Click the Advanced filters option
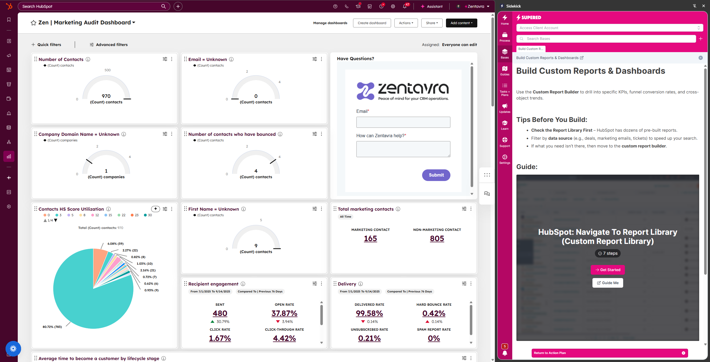The height and width of the screenshot is (362, 710). click(108, 45)
